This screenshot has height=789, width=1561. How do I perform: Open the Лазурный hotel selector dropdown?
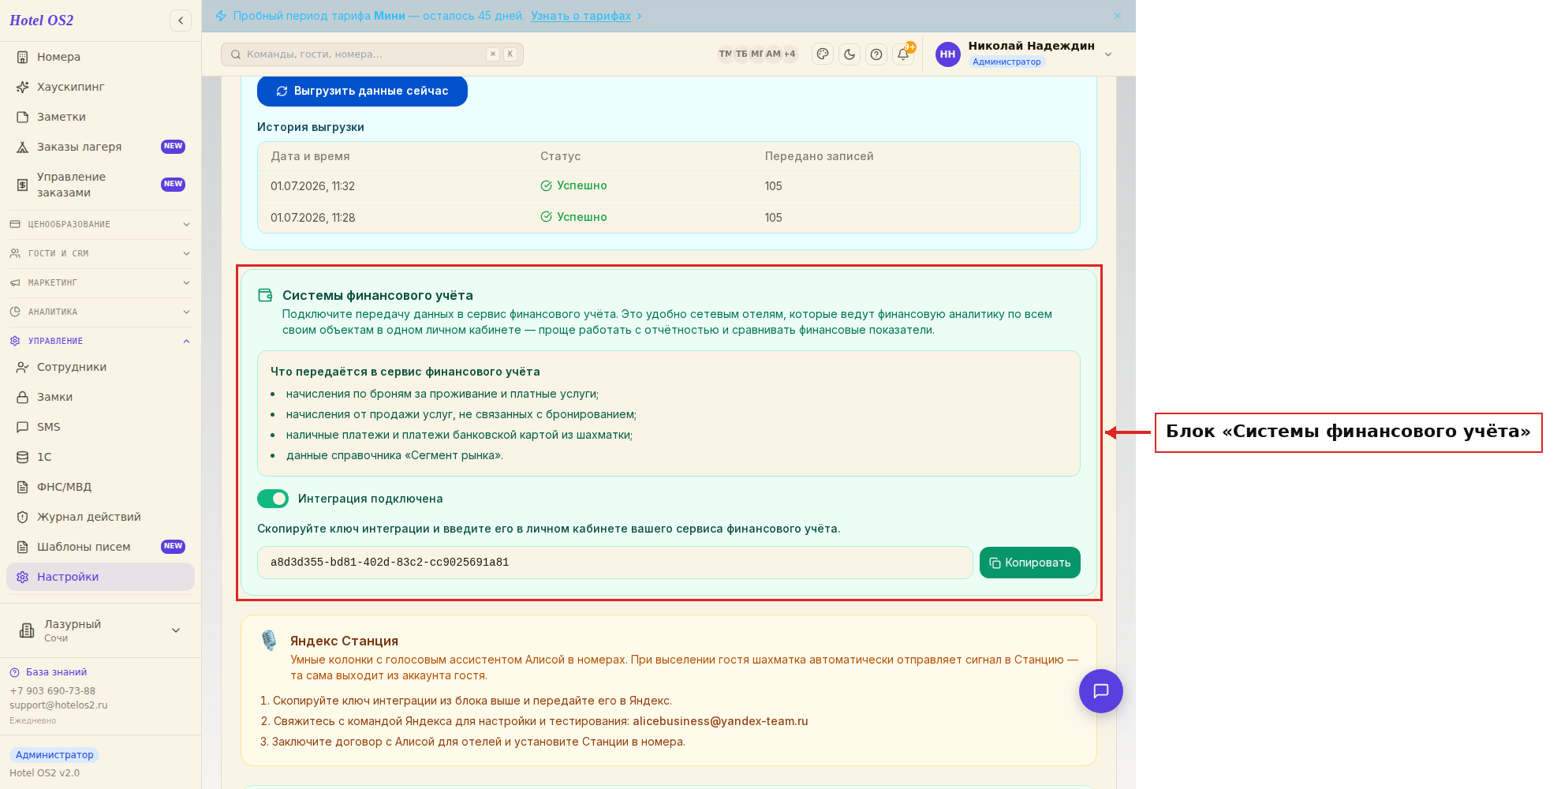click(101, 630)
